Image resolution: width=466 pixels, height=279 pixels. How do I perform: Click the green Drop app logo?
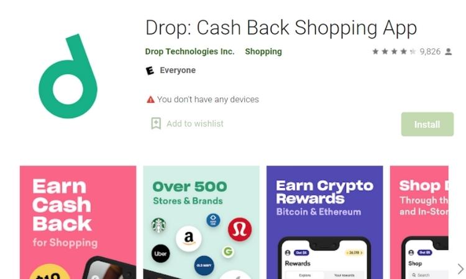(68, 76)
